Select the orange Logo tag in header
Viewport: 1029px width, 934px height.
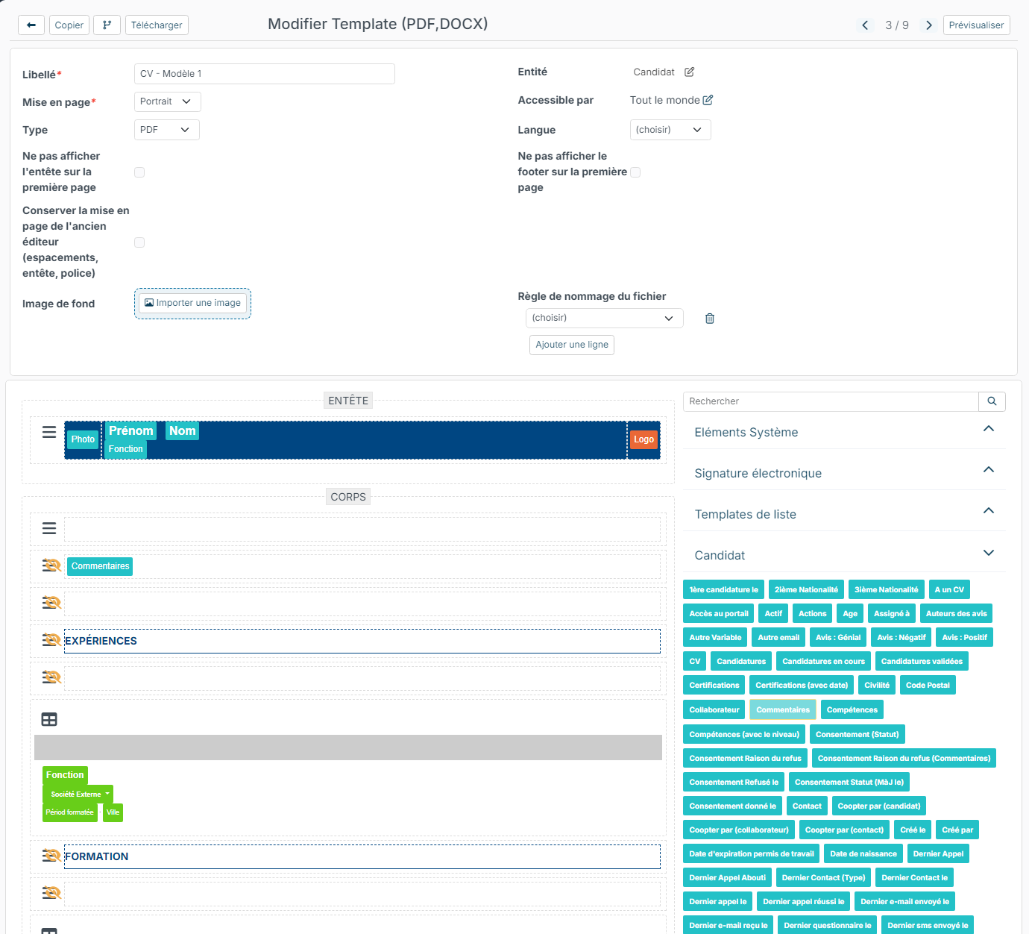click(643, 439)
